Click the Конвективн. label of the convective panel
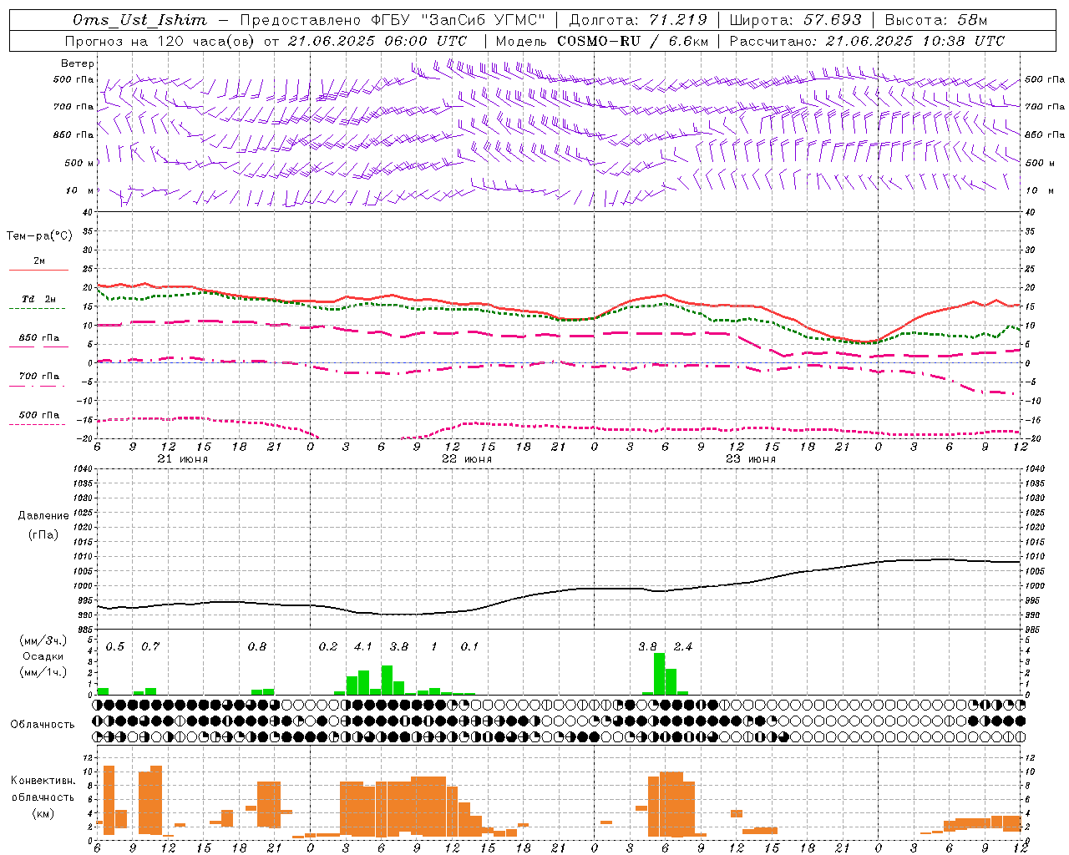 tap(43, 781)
